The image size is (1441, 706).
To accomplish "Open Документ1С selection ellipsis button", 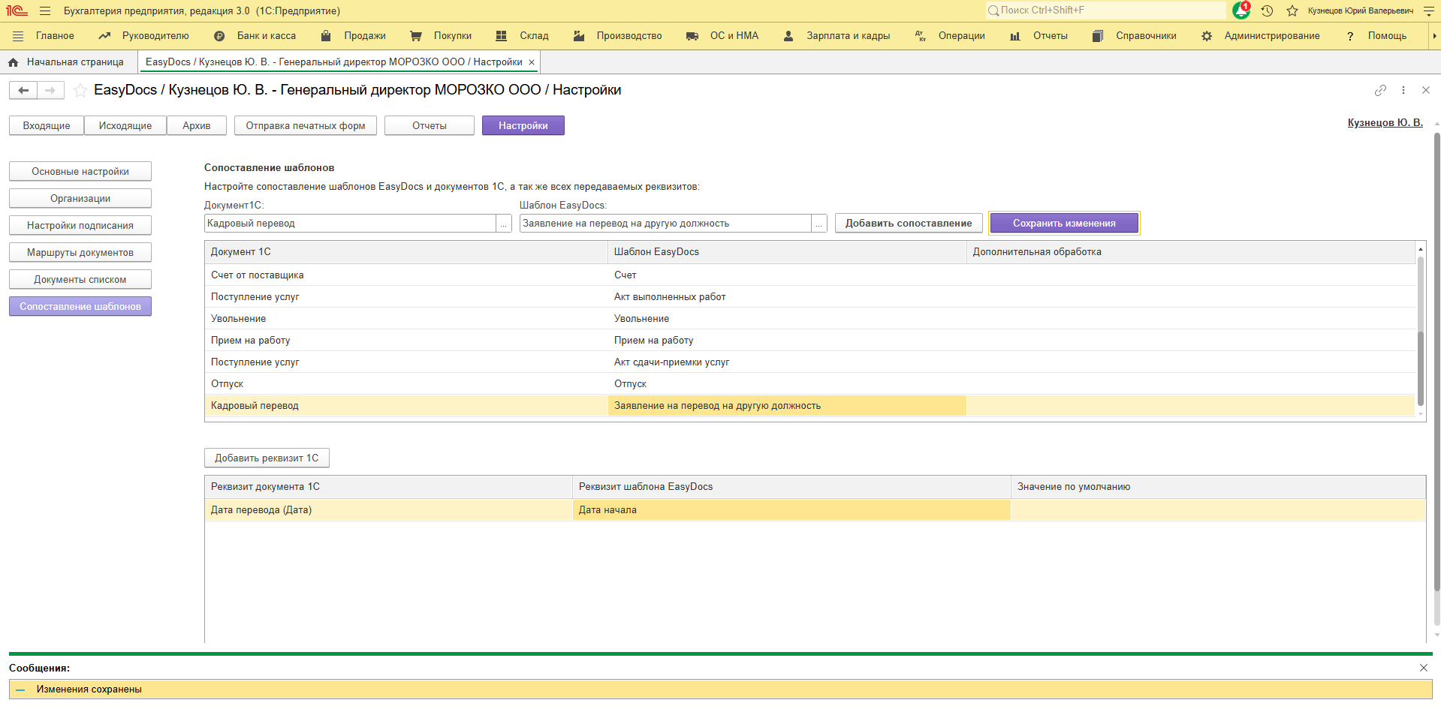I will coord(504,224).
